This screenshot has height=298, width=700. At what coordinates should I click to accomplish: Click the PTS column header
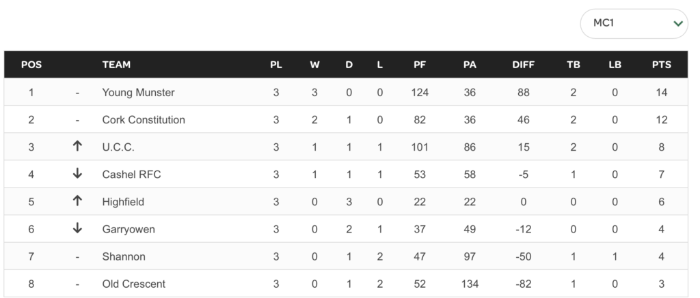[x=661, y=65]
